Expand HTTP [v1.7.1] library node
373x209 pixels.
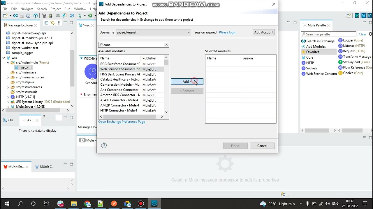pos(8,97)
